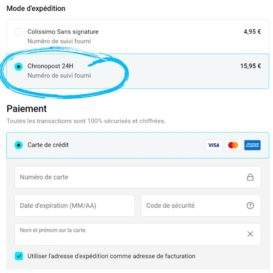Click the Chronopost 24H option label
Image resolution: width=273 pixels, height=273 pixels.
(x=50, y=66)
